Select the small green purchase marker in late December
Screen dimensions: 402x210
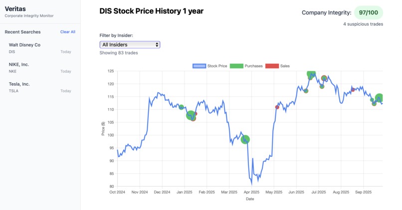[181, 107]
